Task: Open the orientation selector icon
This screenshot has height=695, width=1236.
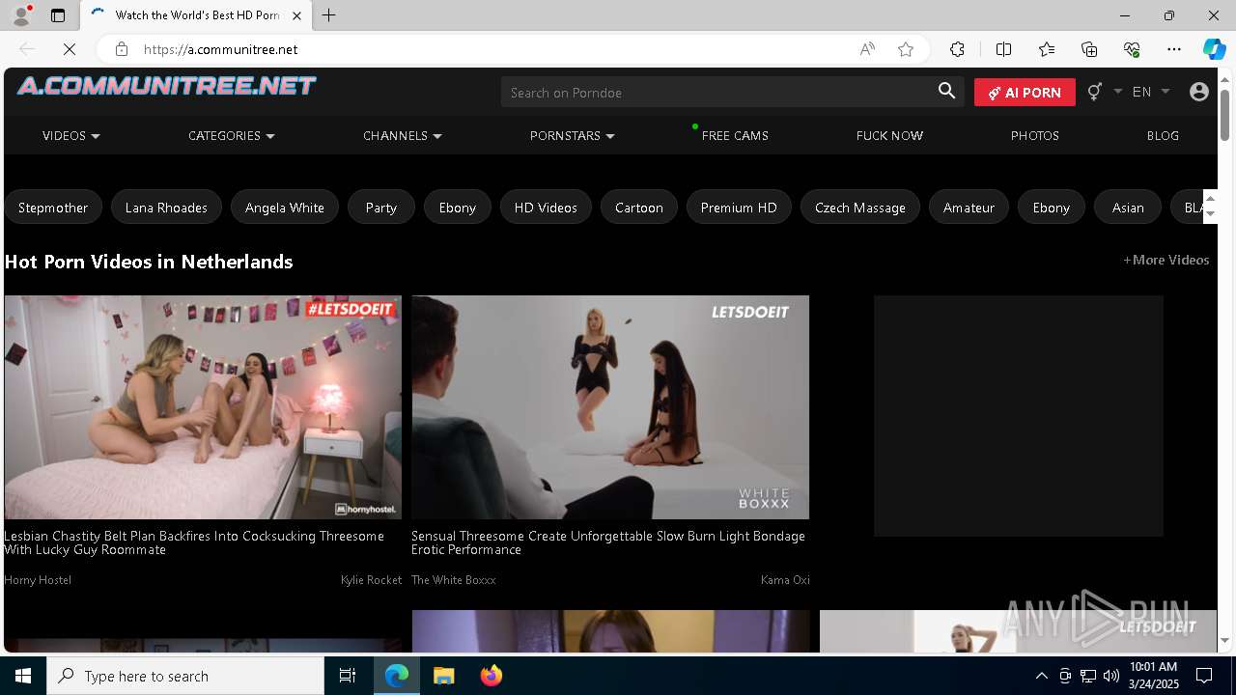Action: tap(1094, 92)
